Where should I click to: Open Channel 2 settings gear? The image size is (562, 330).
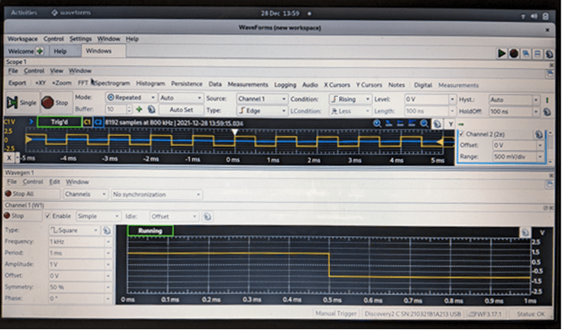tap(538, 134)
